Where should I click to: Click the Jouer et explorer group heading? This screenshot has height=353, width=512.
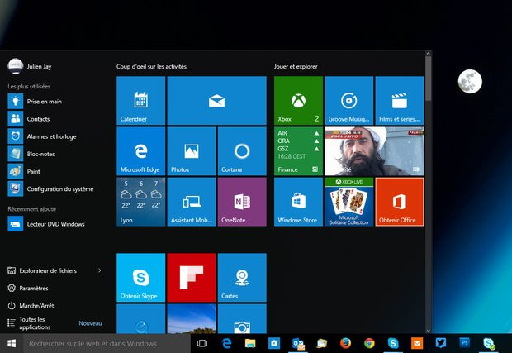[296, 66]
